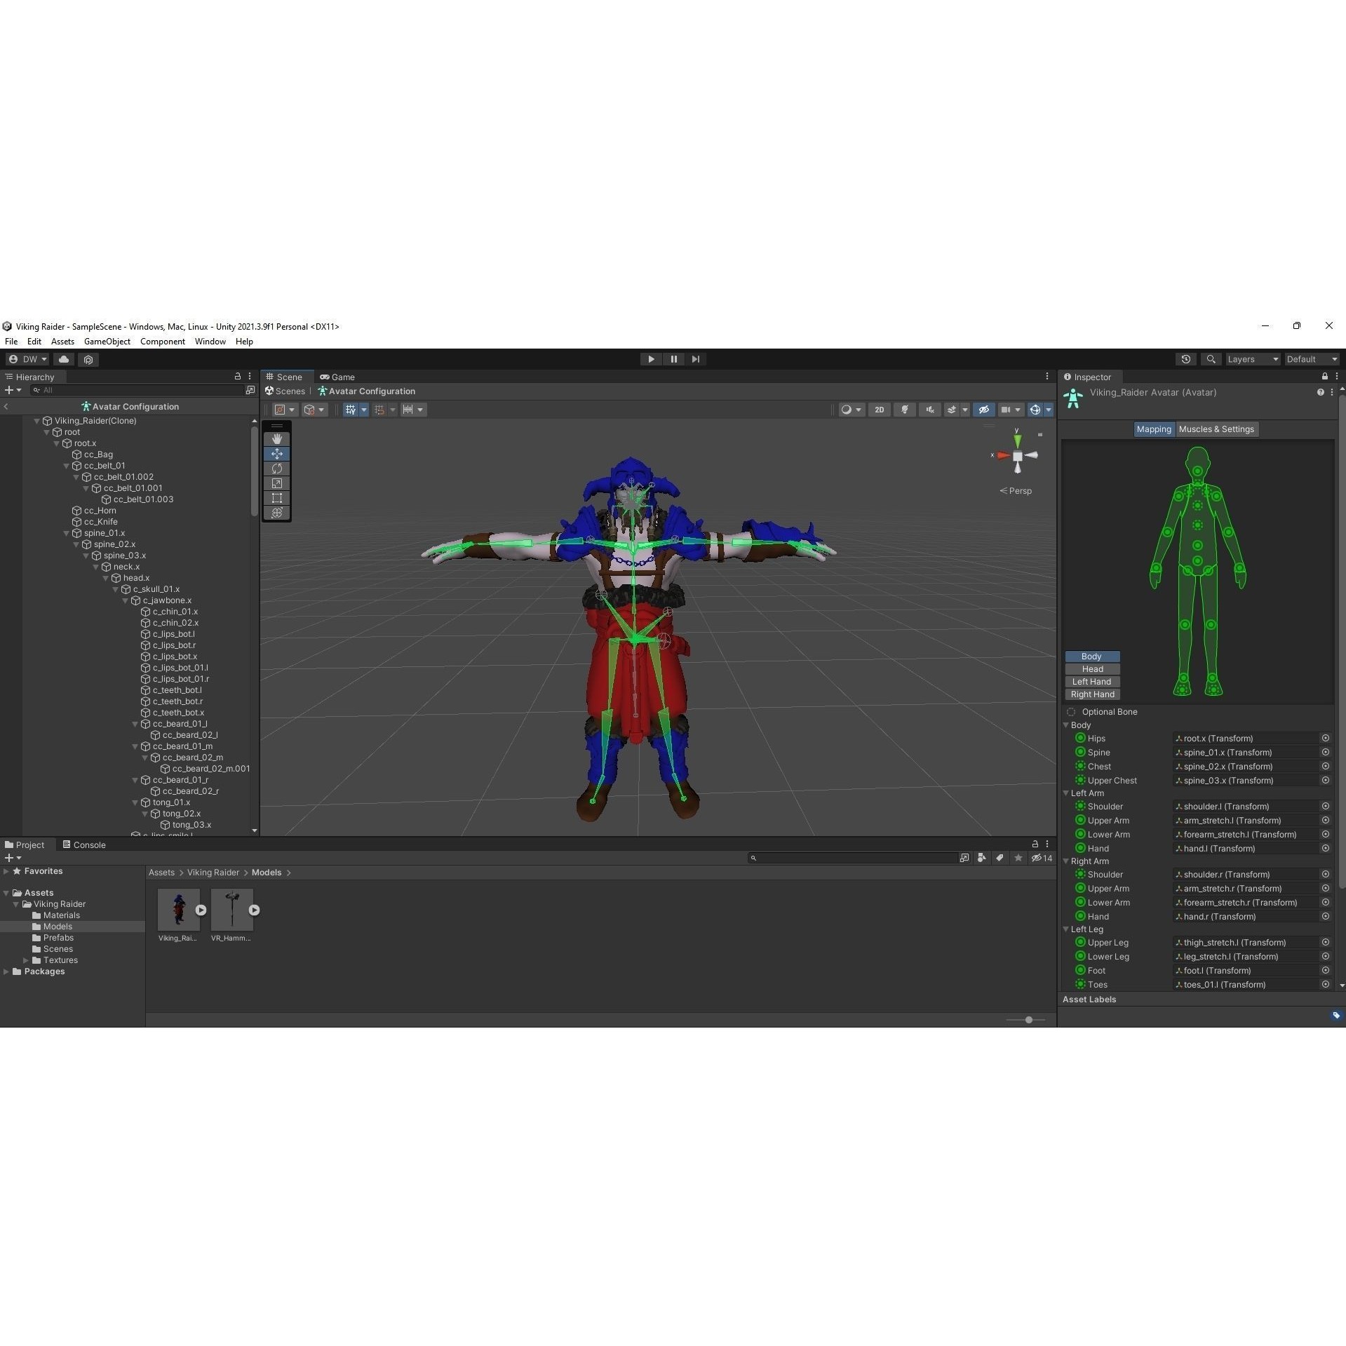Toggle the Inspector lock padlock
The height and width of the screenshot is (1346, 1346).
[1324, 377]
